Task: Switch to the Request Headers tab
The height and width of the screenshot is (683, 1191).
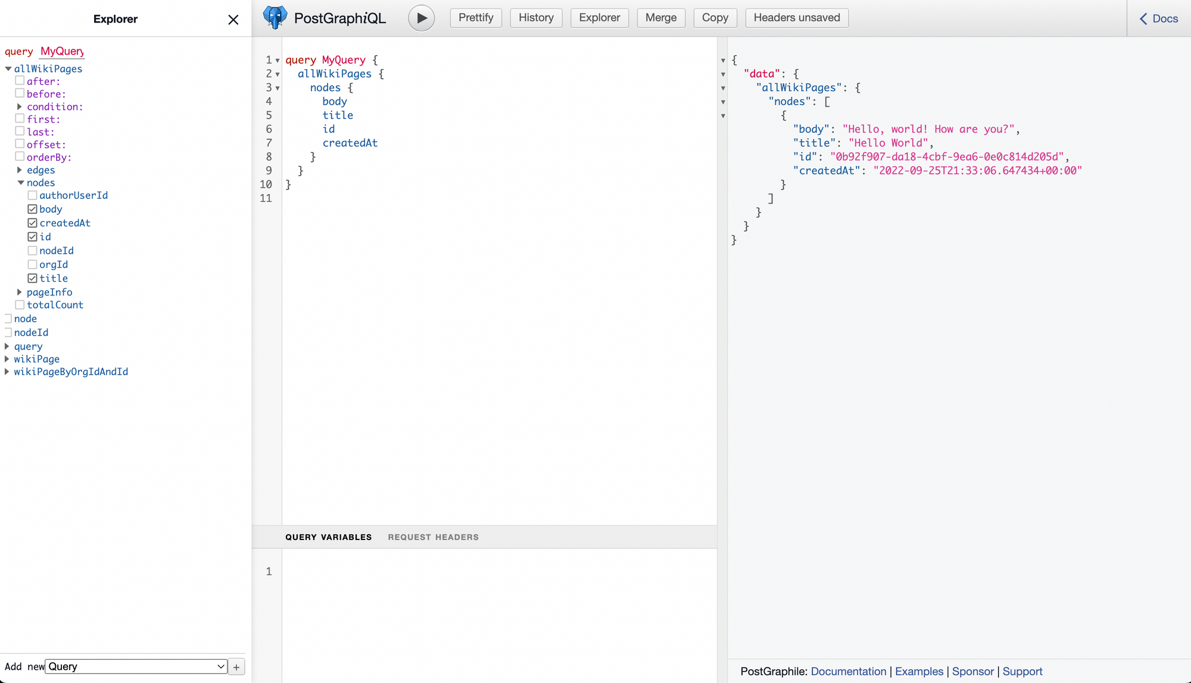Action: (x=433, y=537)
